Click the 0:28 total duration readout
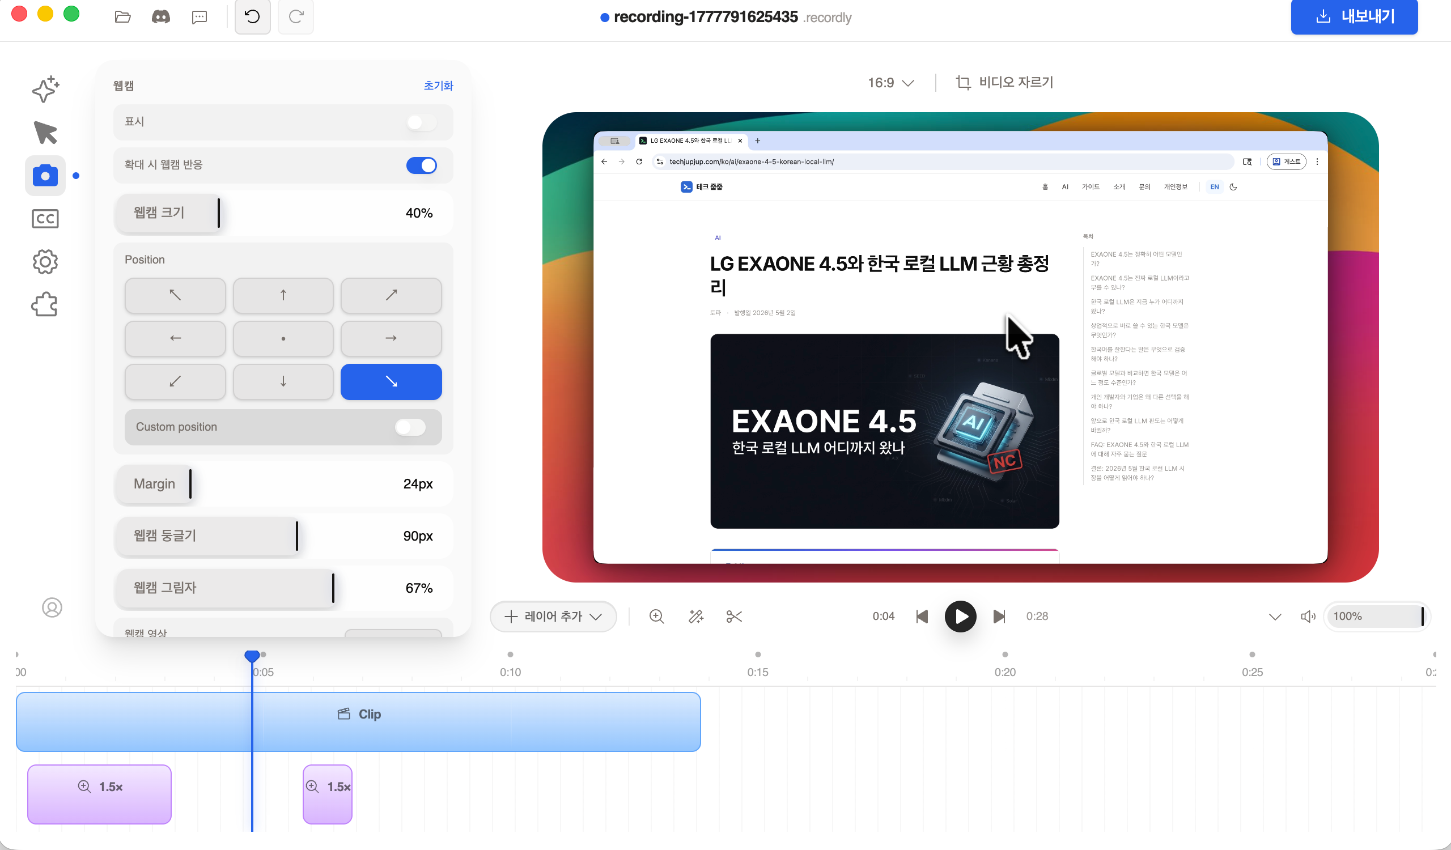This screenshot has width=1451, height=850. [x=1037, y=617]
